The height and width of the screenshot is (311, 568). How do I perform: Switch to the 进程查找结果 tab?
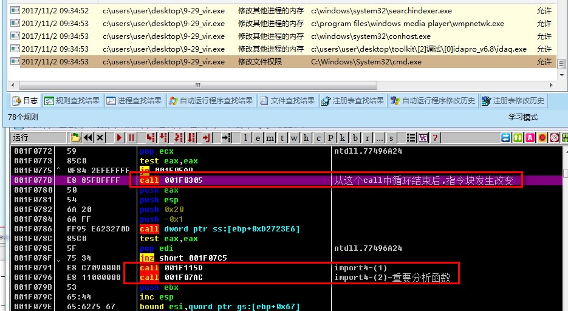tap(134, 101)
